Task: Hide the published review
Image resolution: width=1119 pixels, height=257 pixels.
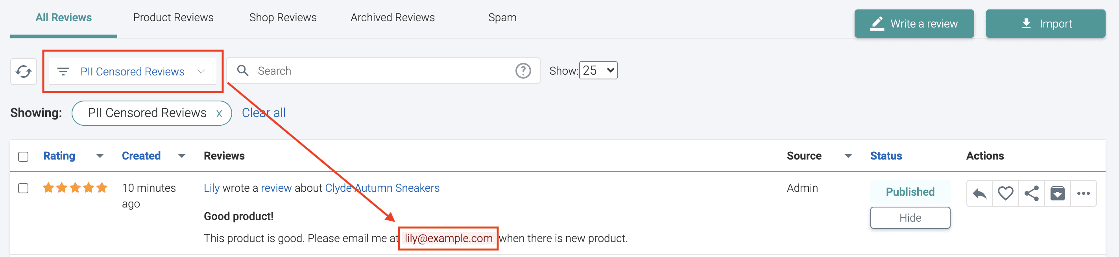Action: click(x=910, y=217)
